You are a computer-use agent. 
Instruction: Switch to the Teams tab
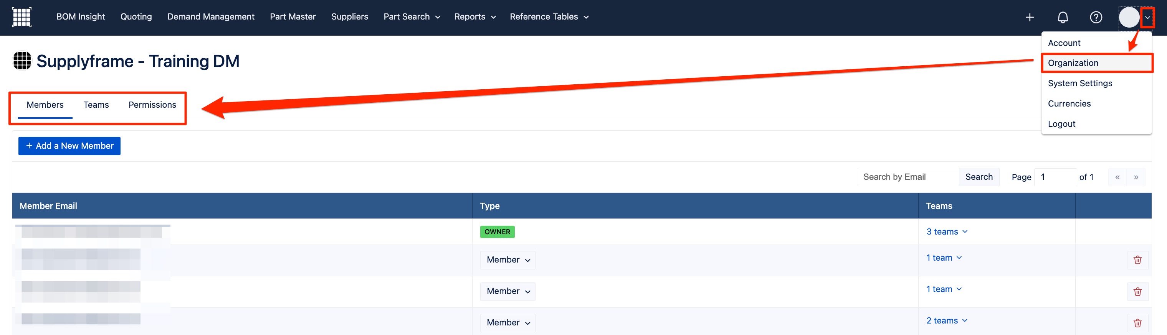(x=96, y=105)
